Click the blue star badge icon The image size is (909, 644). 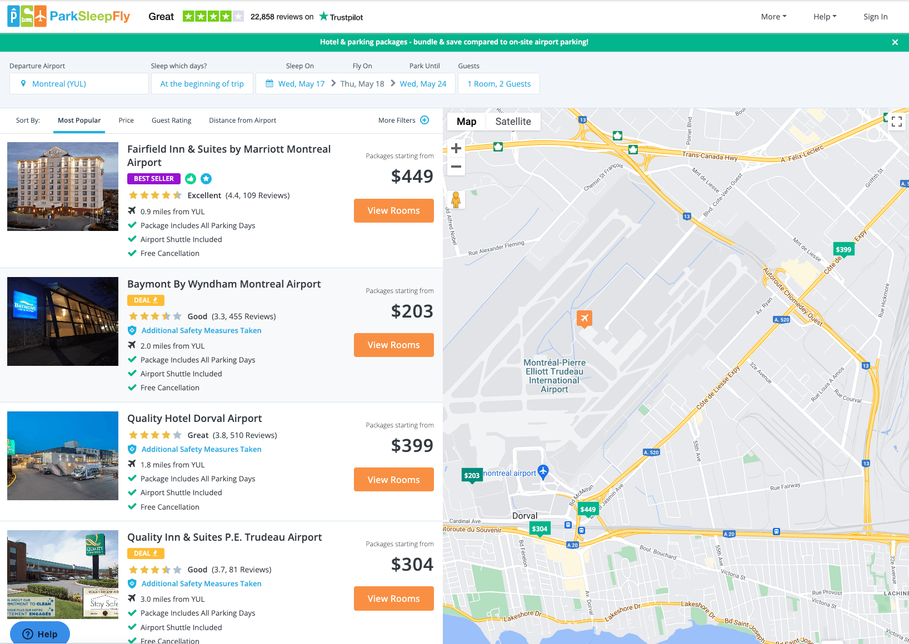pos(206,179)
